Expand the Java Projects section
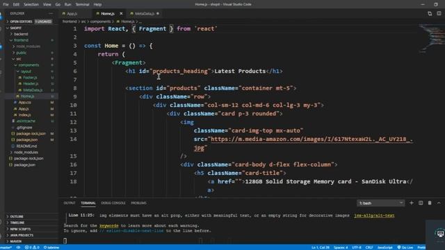Image resolution: width=445 pixels, height=250 pixels. point(22,235)
